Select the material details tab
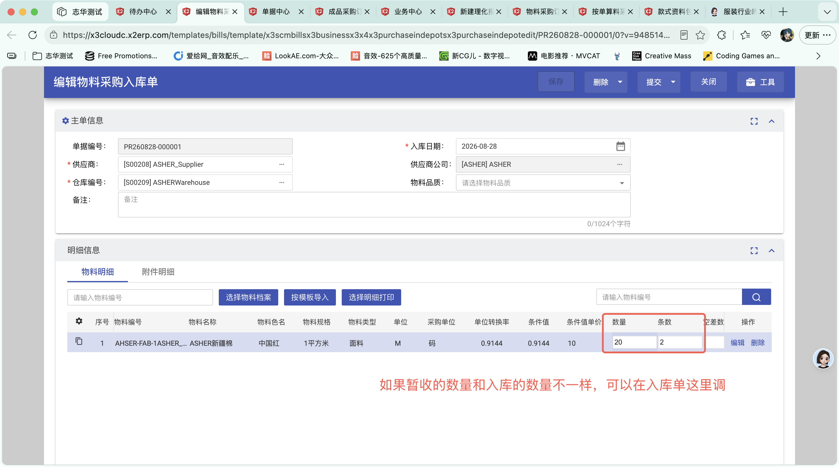839x467 pixels. pos(97,272)
